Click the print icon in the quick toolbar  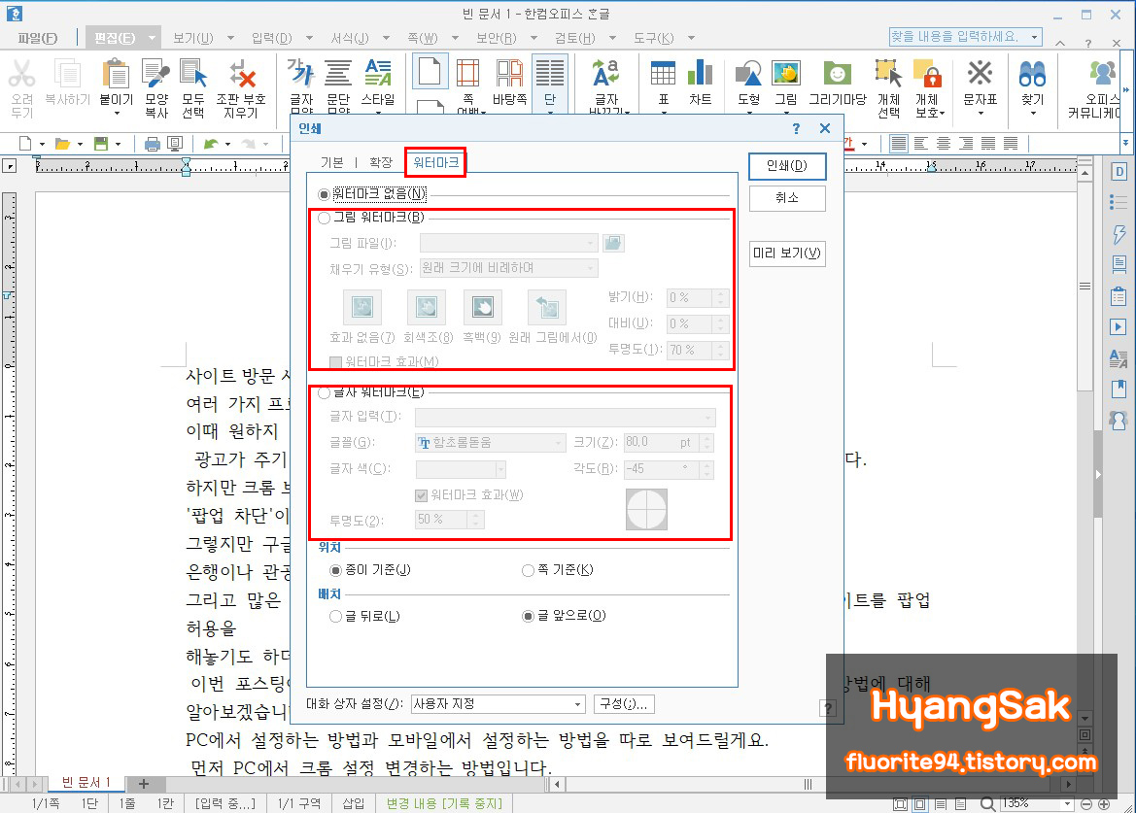point(153,144)
